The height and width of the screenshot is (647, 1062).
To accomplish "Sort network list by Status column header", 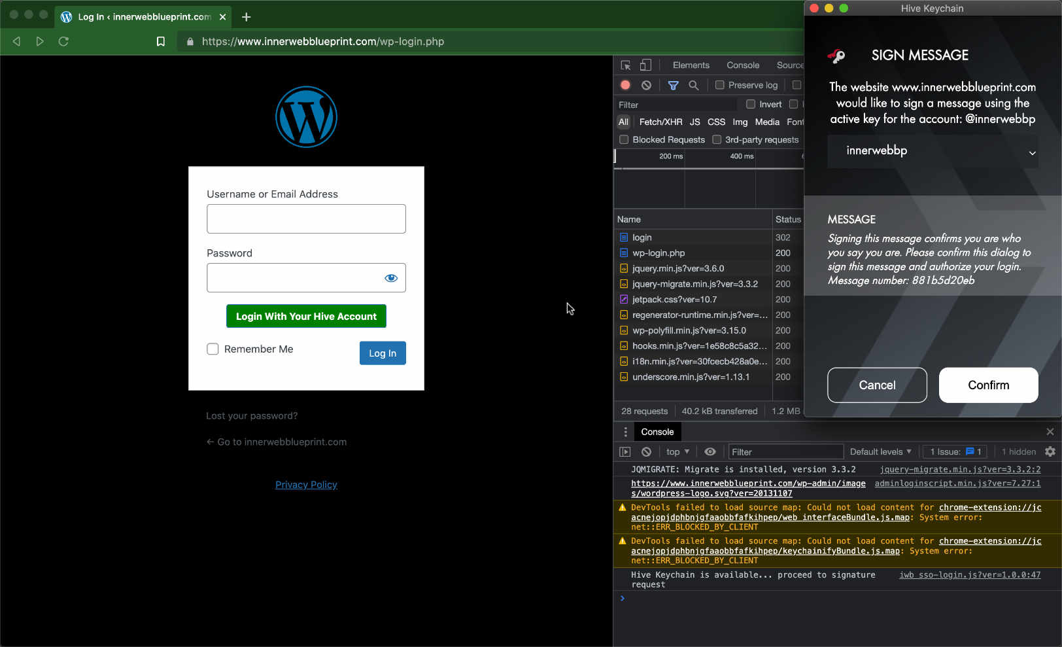I will 788,220.
